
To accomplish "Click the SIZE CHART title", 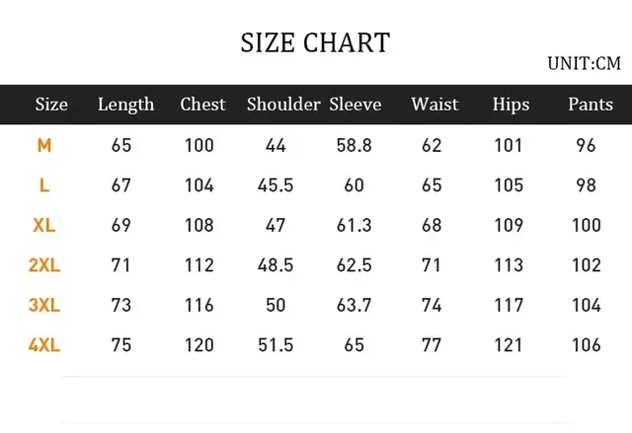I will [x=315, y=42].
